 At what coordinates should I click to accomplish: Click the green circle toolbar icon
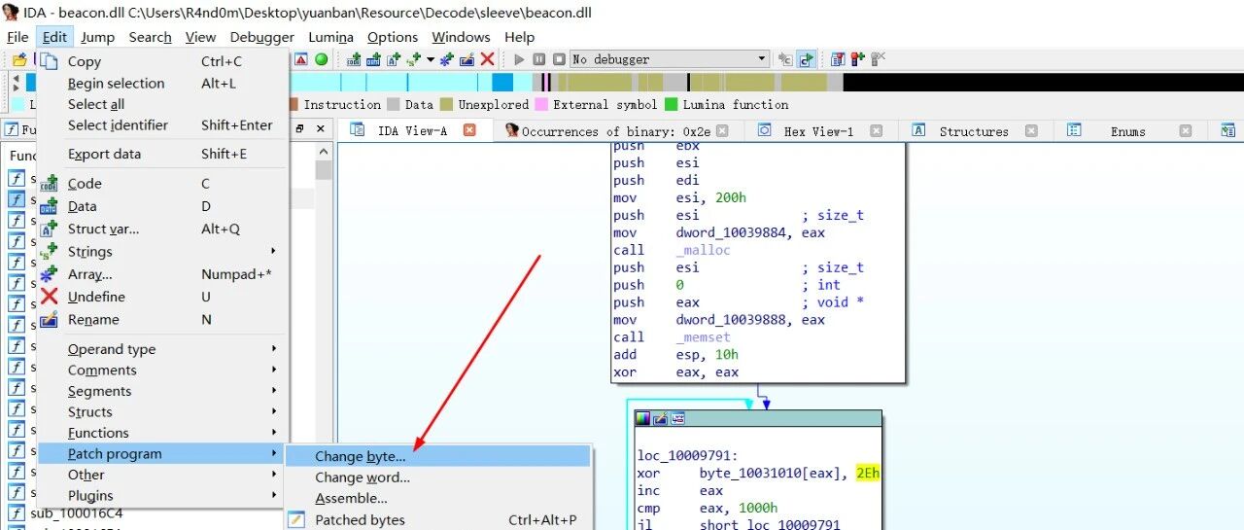[x=321, y=59]
